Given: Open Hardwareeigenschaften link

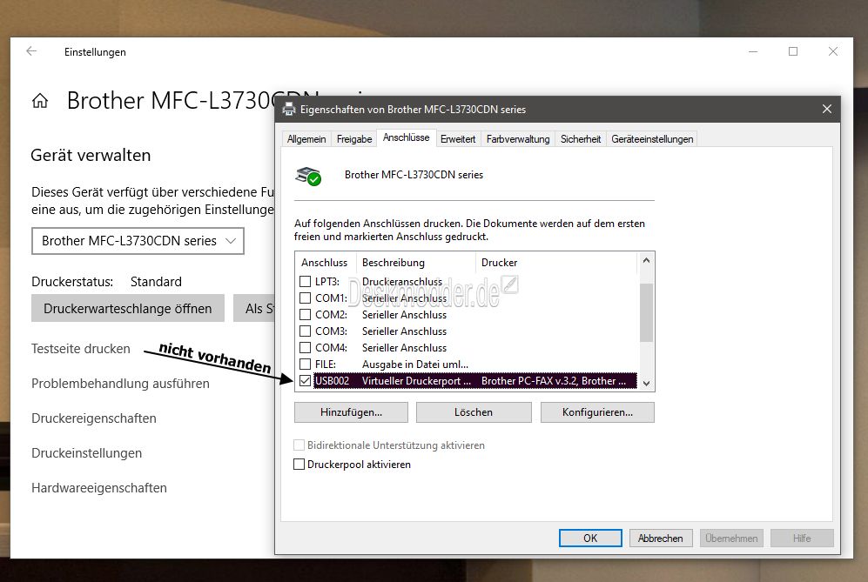Looking at the screenshot, I should pyautogui.click(x=99, y=489).
